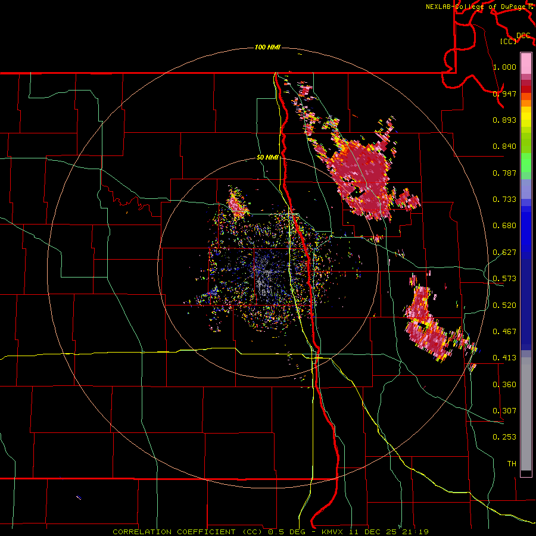Click the 0.573 scale value
The height and width of the screenshot is (536, 536).
click(x=504, y=279)
